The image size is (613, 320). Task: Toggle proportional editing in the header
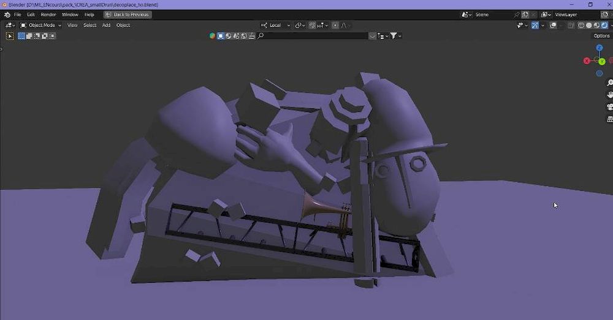tap(335, 25)
